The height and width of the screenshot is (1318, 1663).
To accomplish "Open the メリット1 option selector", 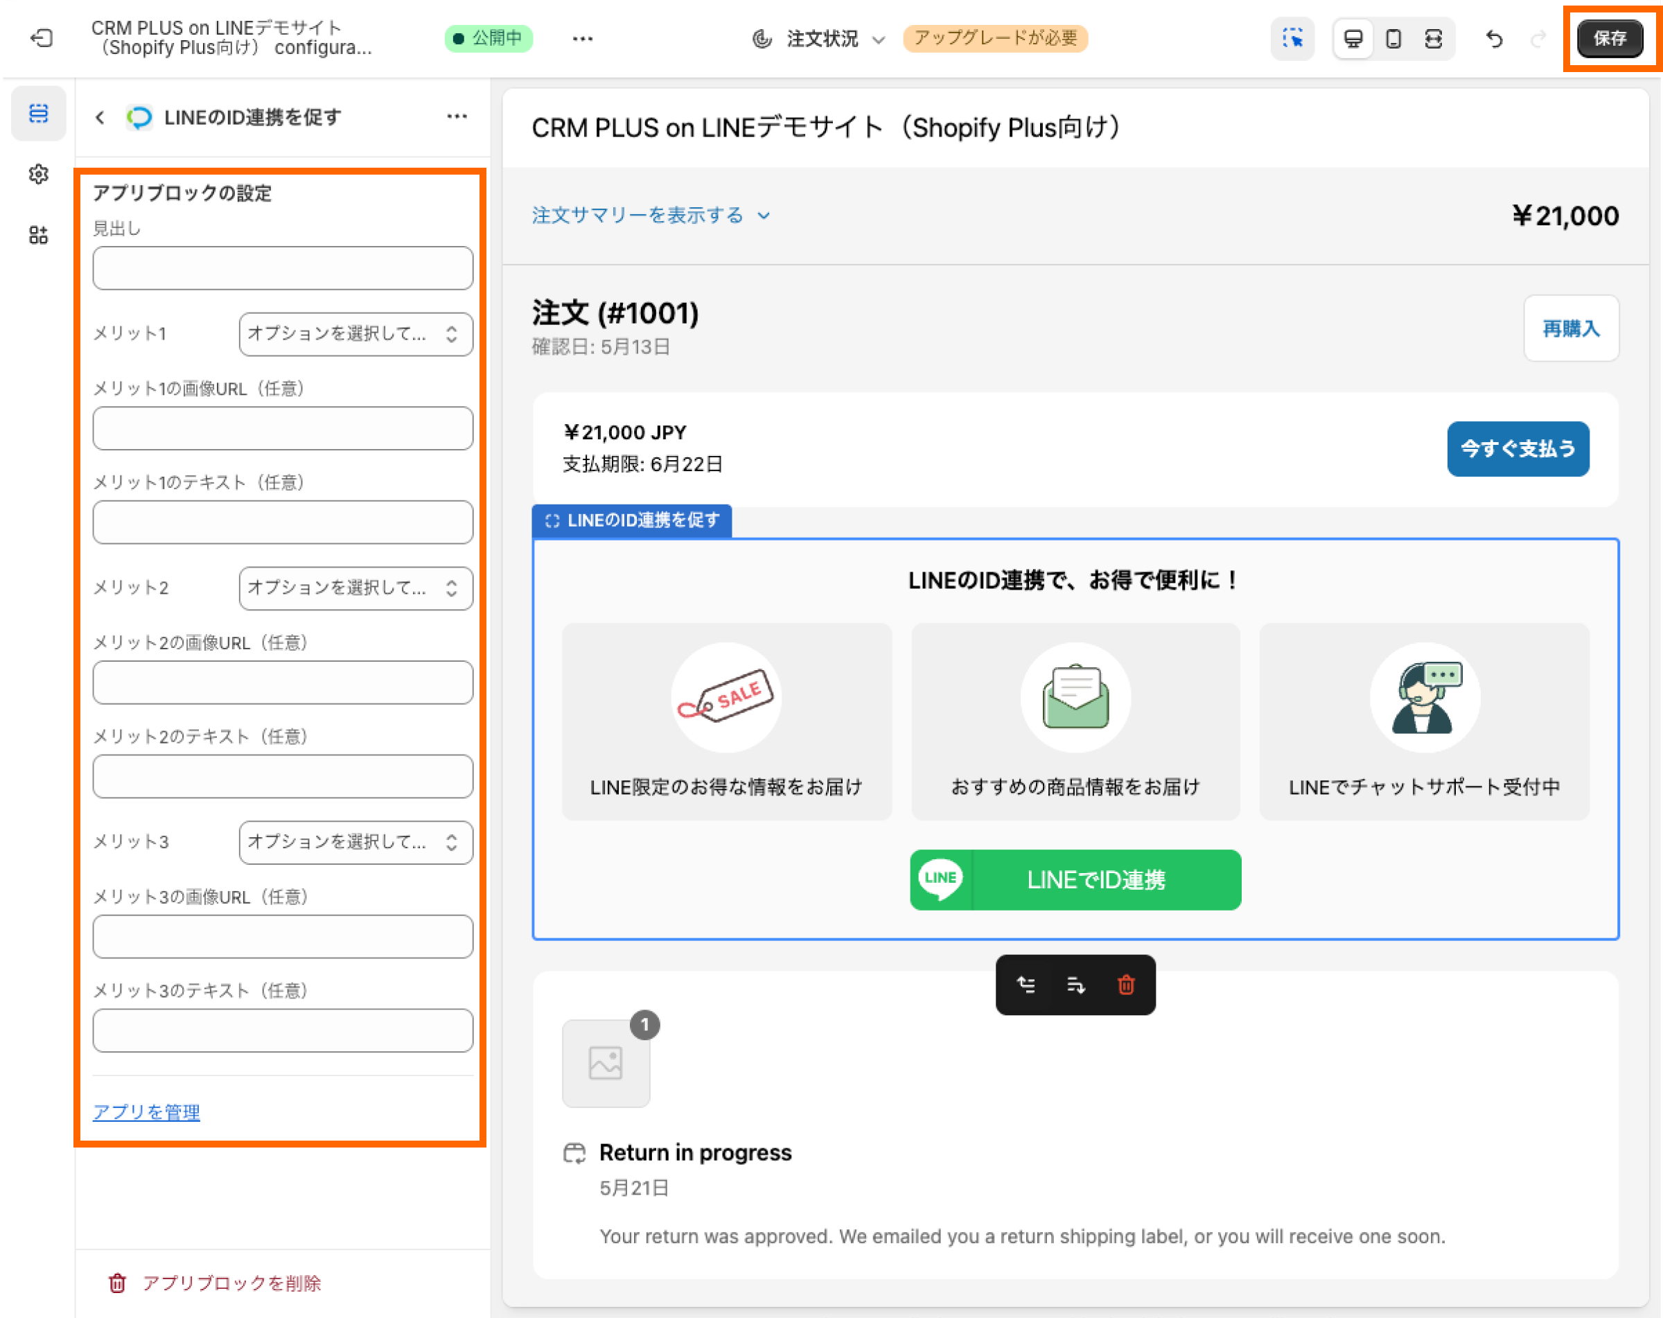I will pos(355,334).
